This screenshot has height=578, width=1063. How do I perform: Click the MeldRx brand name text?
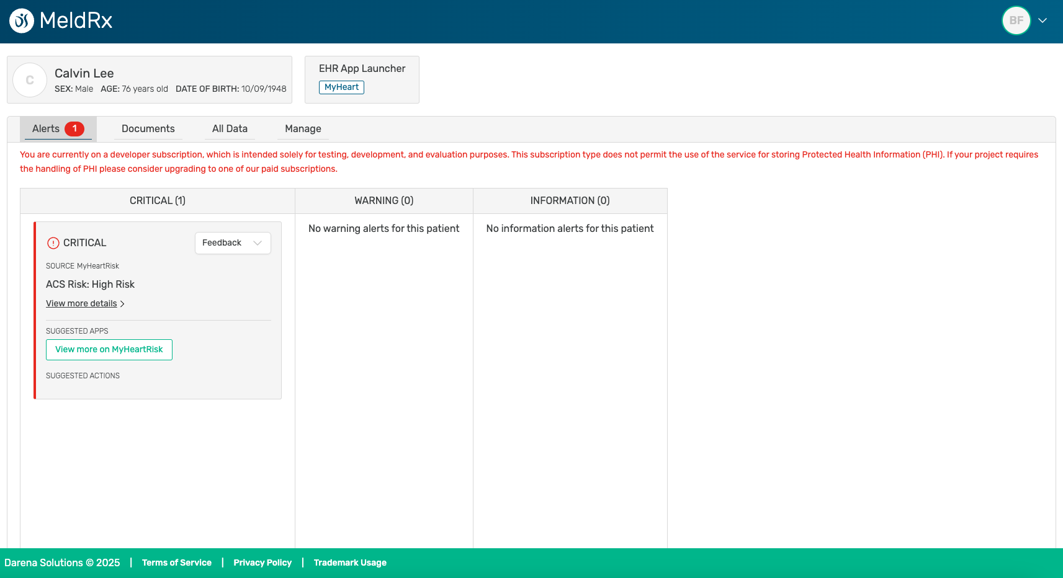(x=76, y=20)
